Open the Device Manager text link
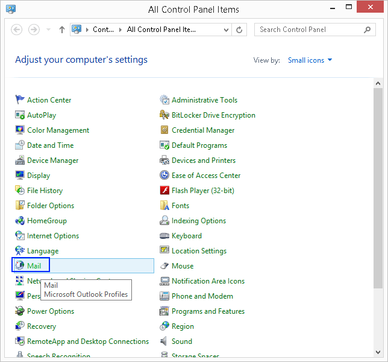 52,160
